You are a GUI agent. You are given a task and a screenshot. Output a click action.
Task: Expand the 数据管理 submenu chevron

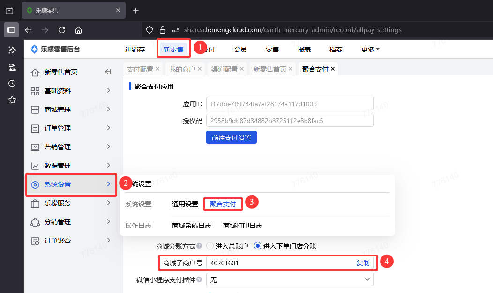click(x=108, y=165)
